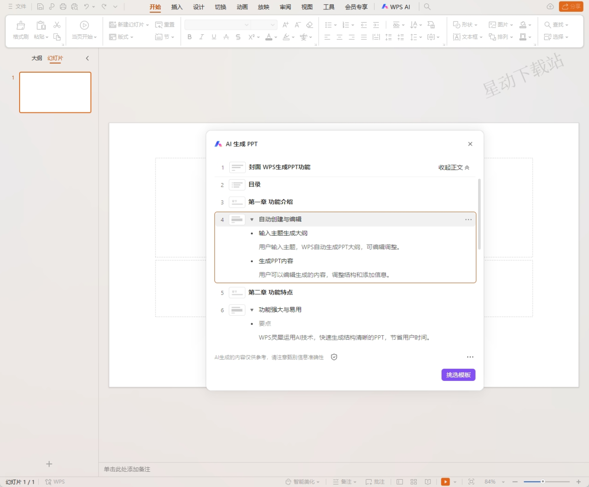589x487 pixels.
Task: Click the Format Painter (格式刷) icon
Action: click(21, 25)
